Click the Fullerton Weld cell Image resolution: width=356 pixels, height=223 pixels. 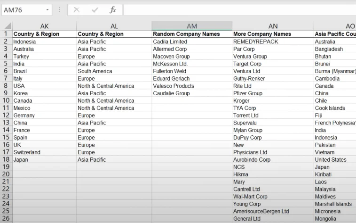click(192, 71)
